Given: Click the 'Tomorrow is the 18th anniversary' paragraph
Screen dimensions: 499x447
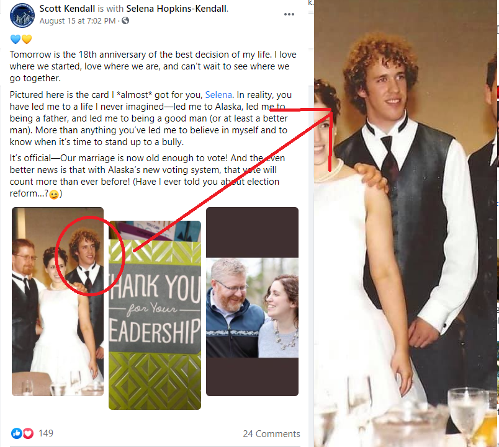Looking at the screenshot, I should coord(153,66).
